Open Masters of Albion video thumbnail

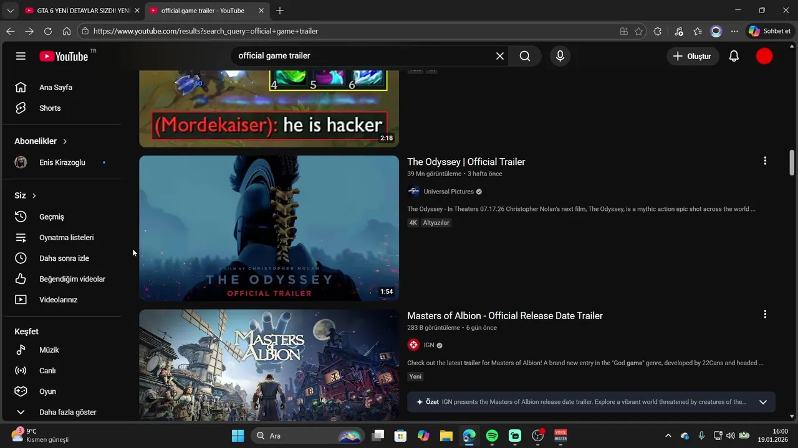269,365
